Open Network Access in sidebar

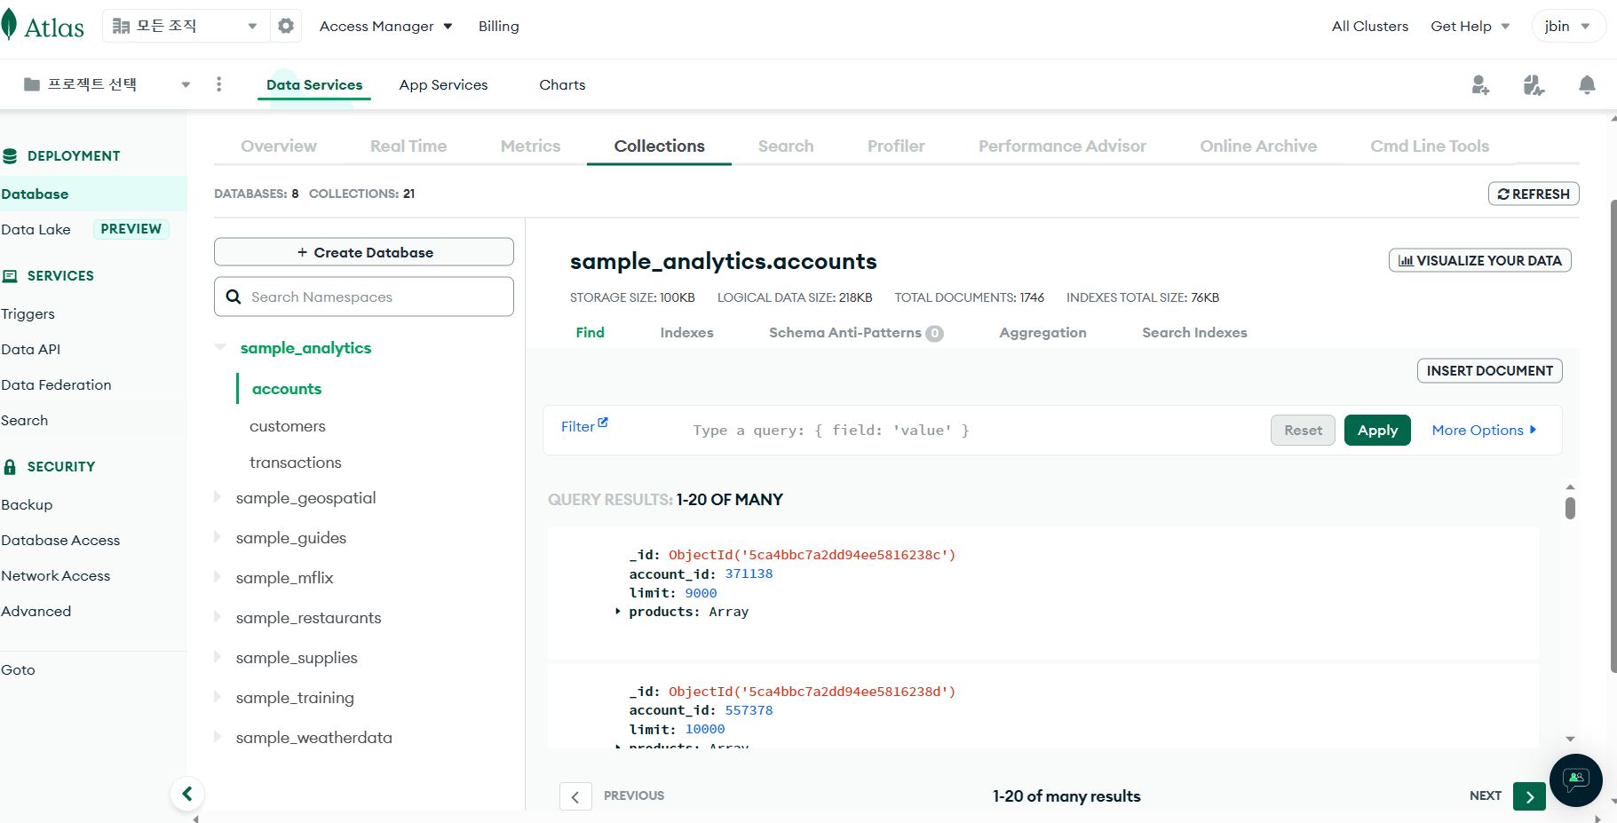(x=56, y=575)
